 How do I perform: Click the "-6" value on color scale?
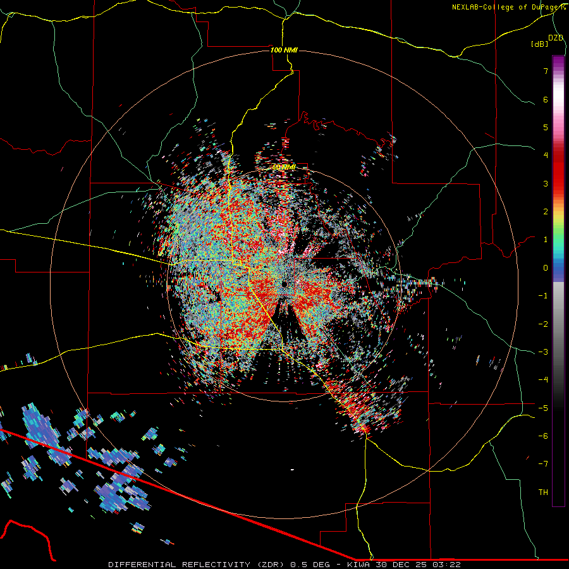coord(543,436)
